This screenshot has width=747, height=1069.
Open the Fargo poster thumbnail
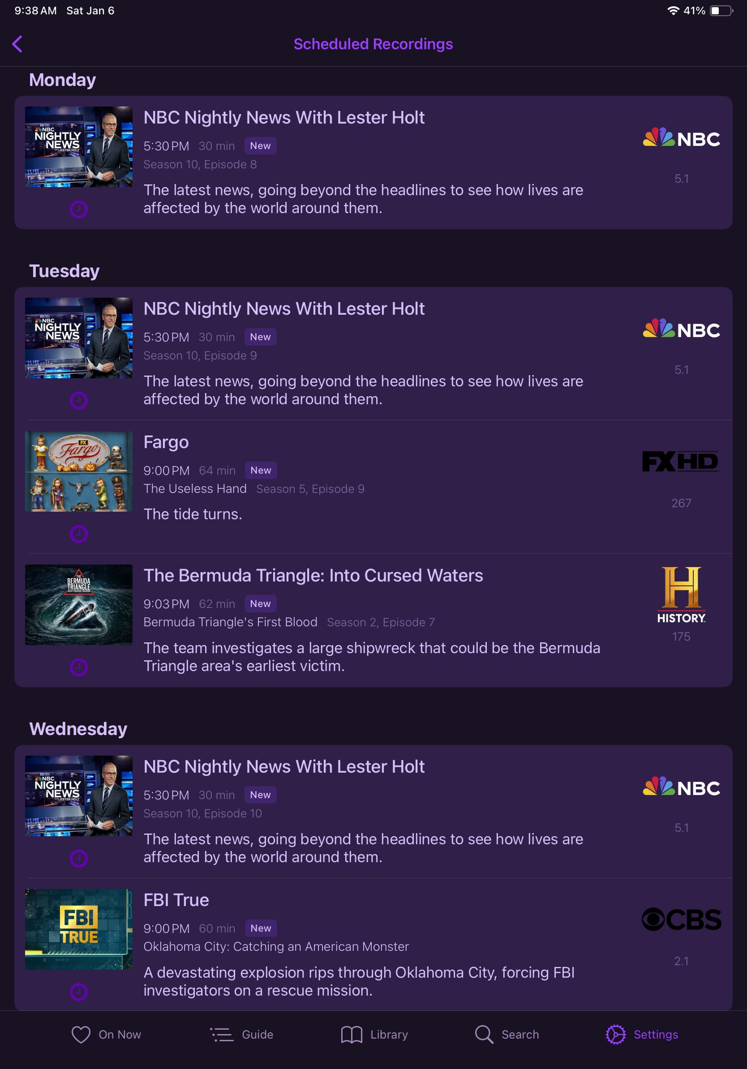click(x=79, y=471)
